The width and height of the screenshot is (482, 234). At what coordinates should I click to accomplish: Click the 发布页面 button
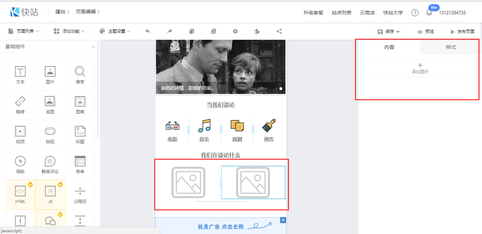[462, 32]
